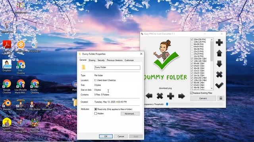Viewport: 254px width, 142px height.
Task: Select the Rosalie - Chrome shortcut
Action: [35, 86]
